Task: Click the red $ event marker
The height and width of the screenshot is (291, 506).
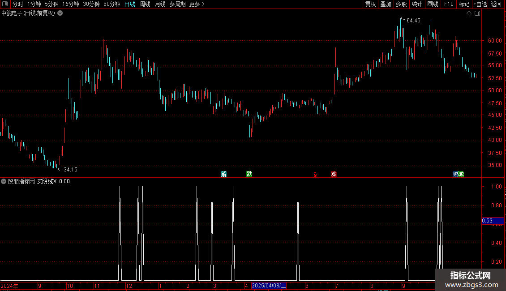Action: (315, 175)
